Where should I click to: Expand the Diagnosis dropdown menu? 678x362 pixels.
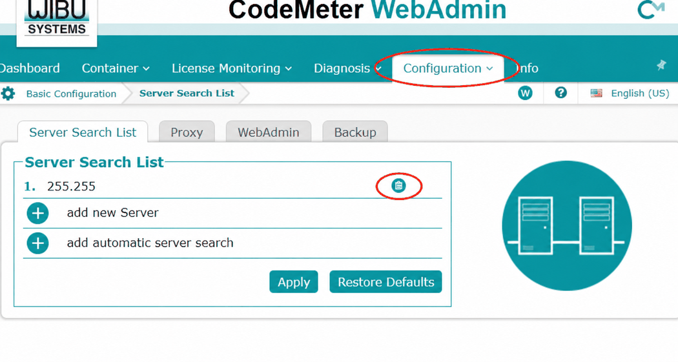tap(347, 68)
